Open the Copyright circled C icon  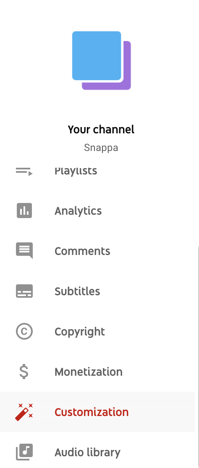pyautogui.click(x=24, y=332)
